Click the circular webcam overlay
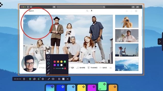 [x=30, y=63]
